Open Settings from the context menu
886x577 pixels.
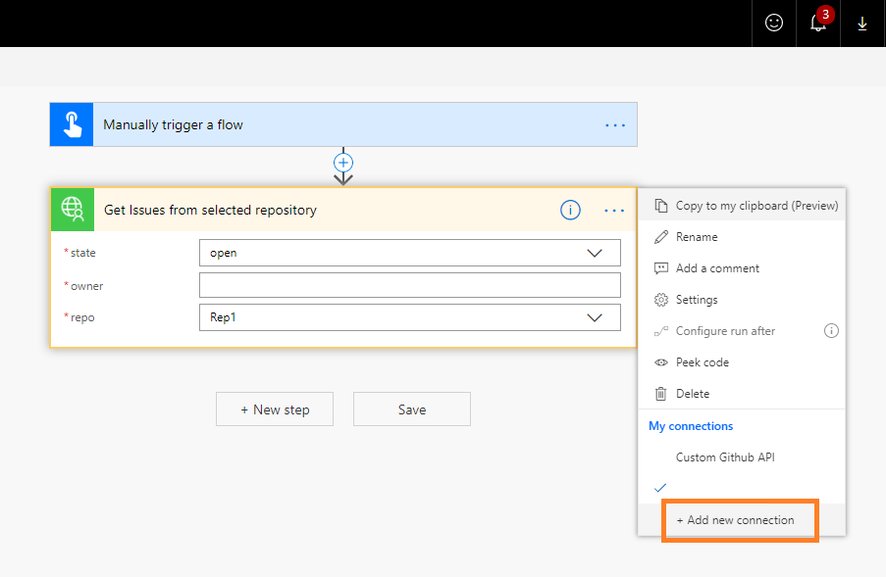pyautogui.click(x=742, y=300)
